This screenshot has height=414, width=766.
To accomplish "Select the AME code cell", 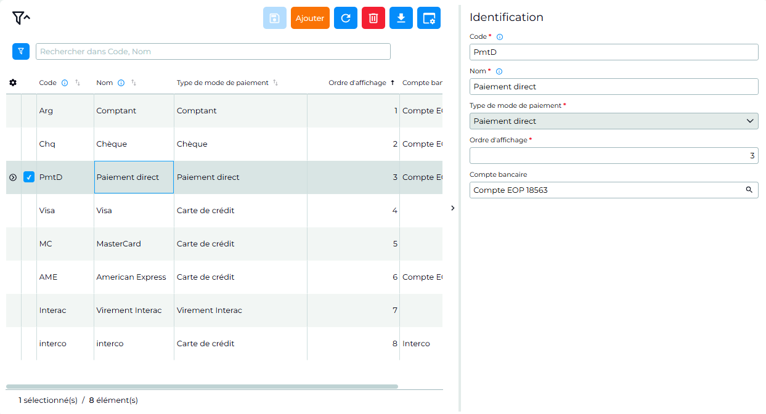I will (65, 277).
